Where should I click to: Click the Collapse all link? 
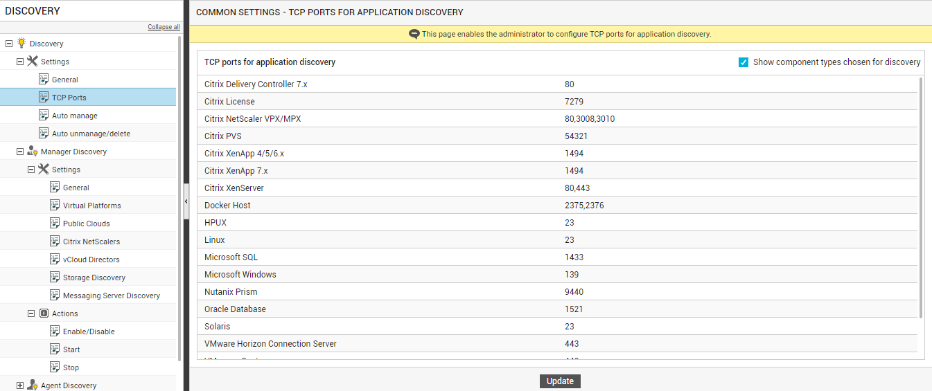click(x=164, y=27)
